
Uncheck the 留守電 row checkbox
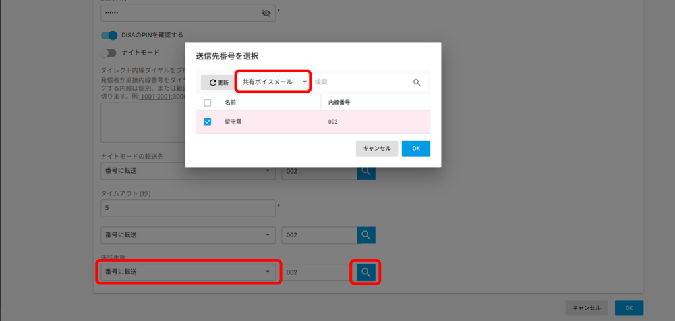[208, 122]
